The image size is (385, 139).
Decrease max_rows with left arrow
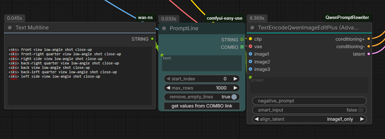(168, 88)
